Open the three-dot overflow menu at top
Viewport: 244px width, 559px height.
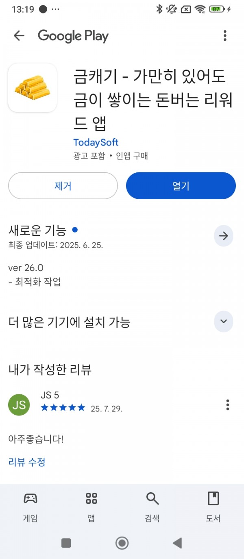225,36
